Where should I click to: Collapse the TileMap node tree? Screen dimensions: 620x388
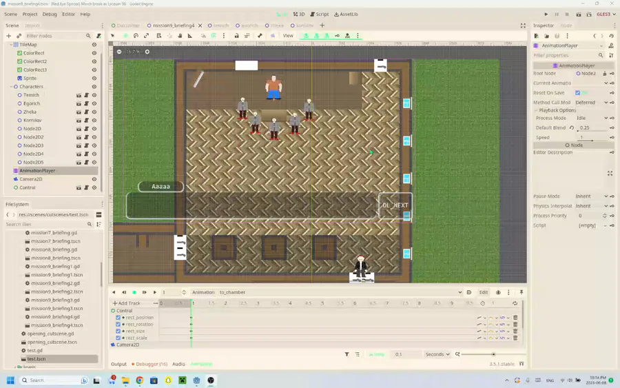[11, 45]
